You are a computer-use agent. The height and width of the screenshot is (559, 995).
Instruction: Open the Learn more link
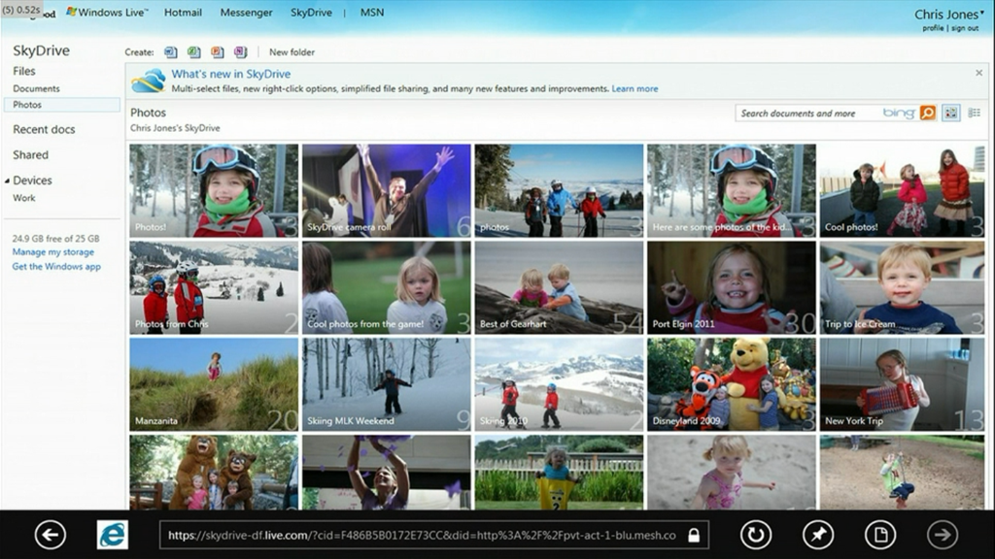coord(635,88)
